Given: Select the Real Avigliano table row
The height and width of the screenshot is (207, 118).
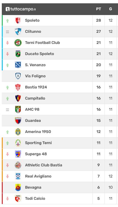Looking at the screenshot, I should point(60,176).
